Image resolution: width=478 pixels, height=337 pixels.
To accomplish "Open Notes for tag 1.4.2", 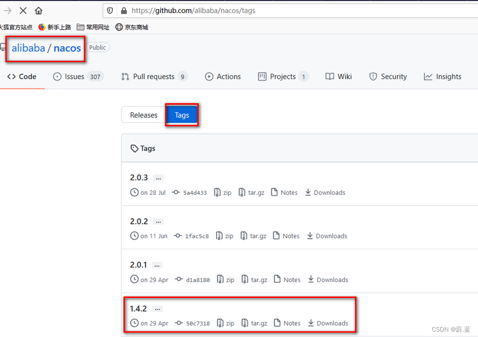I will point(287,323).
